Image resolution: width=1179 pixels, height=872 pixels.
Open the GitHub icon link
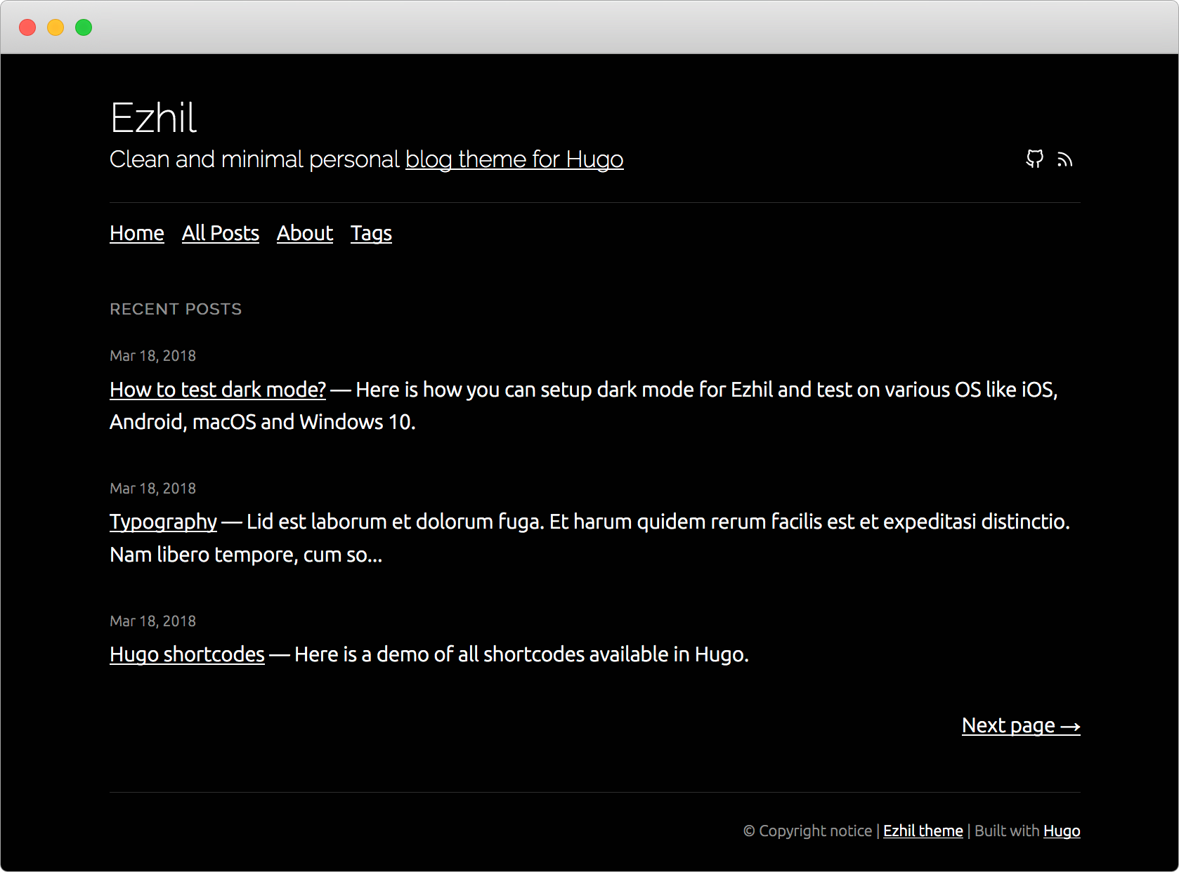[1034, 159]
